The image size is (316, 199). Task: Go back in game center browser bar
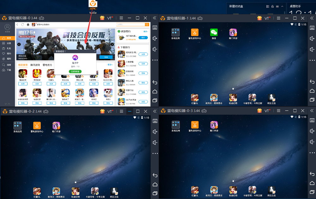point(17,25)
